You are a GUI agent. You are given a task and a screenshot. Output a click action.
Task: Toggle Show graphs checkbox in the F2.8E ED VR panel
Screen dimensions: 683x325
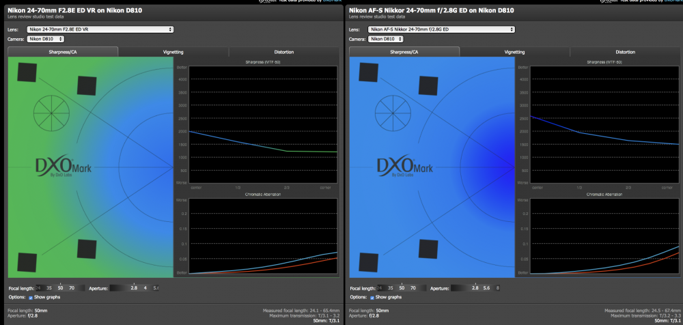pyautogui.click(x=31, y=297)
